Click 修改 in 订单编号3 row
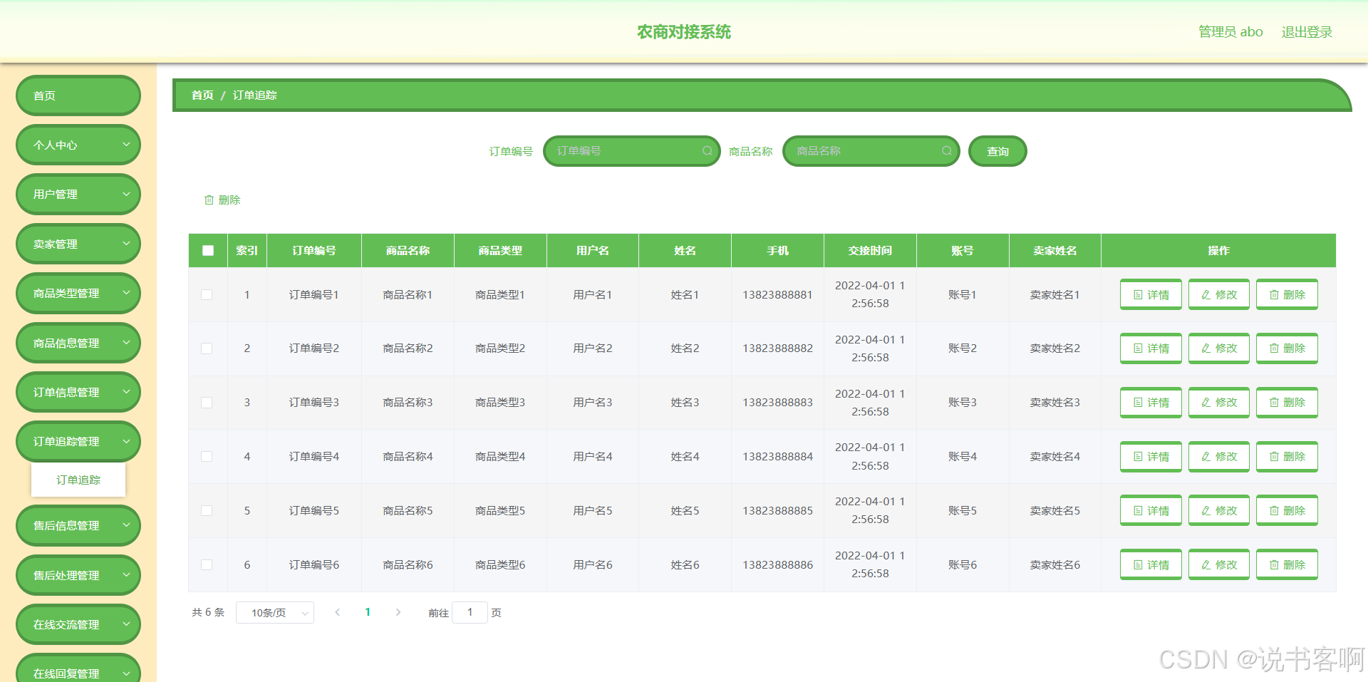 pyautogui.click(x=1219, y=403)
